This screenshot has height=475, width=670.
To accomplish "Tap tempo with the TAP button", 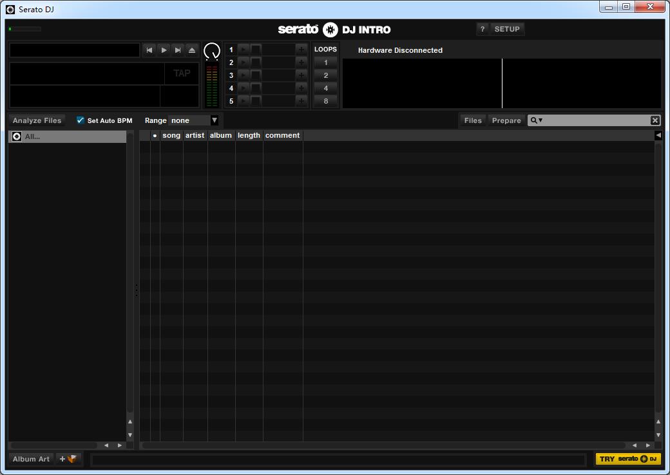I will [182, 73].
